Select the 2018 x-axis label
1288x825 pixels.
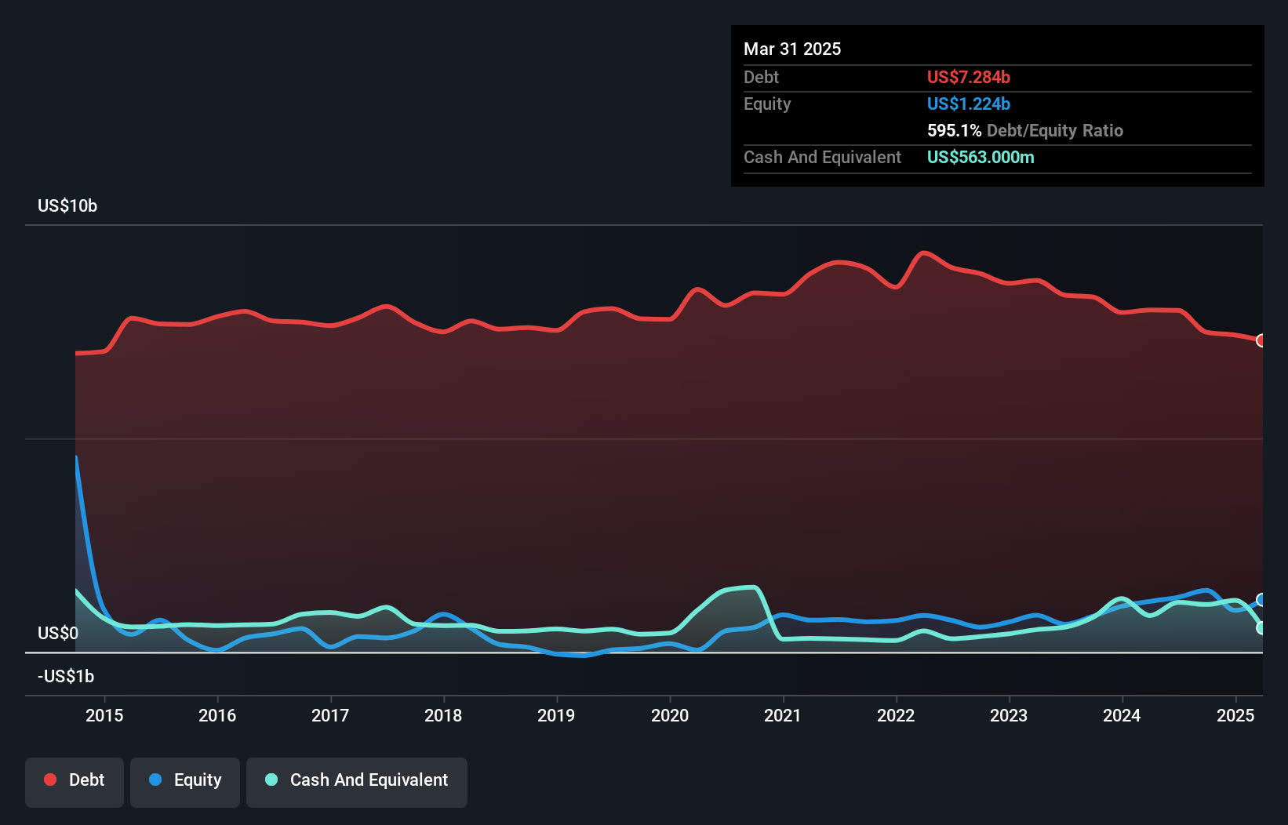(x=443, y=715)
